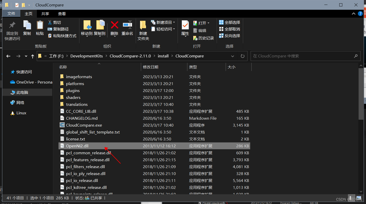The height and width of the screenshot is (204, 366).
Task: Click the install breadcrumb
Action: pyautogui.click(x=163, y=56)
